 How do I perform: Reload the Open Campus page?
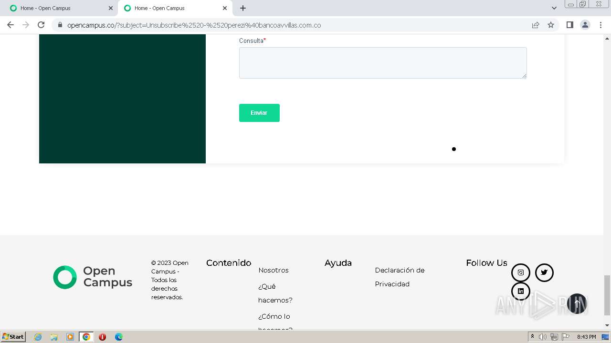point(41,25)
